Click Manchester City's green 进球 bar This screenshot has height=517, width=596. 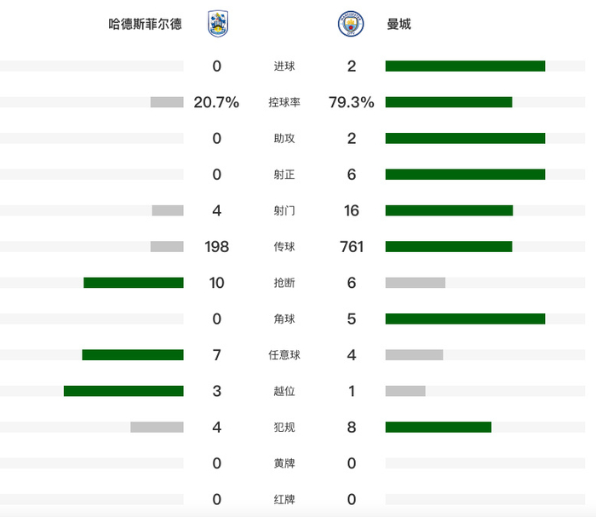click(465, 66)
